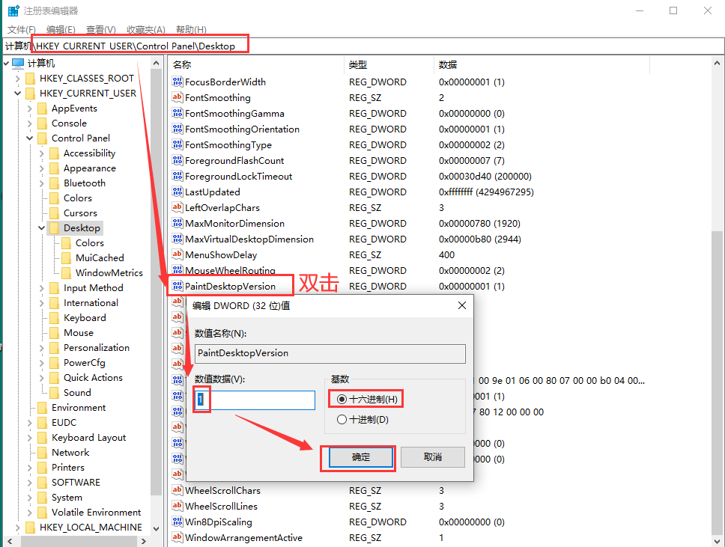Screen dimensions: 725x547
Task: Select the WindowMetrics subkey
Action: coord(109,272)
